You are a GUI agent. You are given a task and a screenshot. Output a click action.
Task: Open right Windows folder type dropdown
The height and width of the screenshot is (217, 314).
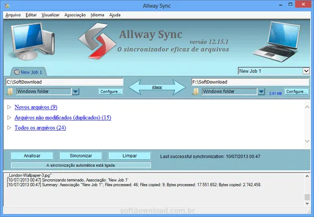coord(261,92)
